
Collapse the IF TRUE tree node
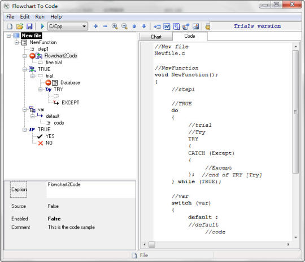tap(24, 130)
